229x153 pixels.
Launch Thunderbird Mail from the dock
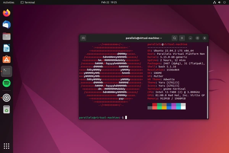coord(6,24)
